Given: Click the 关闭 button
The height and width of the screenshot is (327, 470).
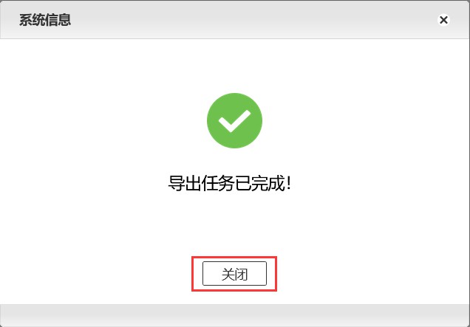Looking at the screenshot, I should coord(234,273).
